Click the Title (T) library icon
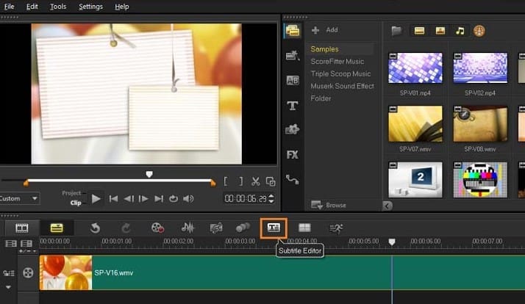 292,106
